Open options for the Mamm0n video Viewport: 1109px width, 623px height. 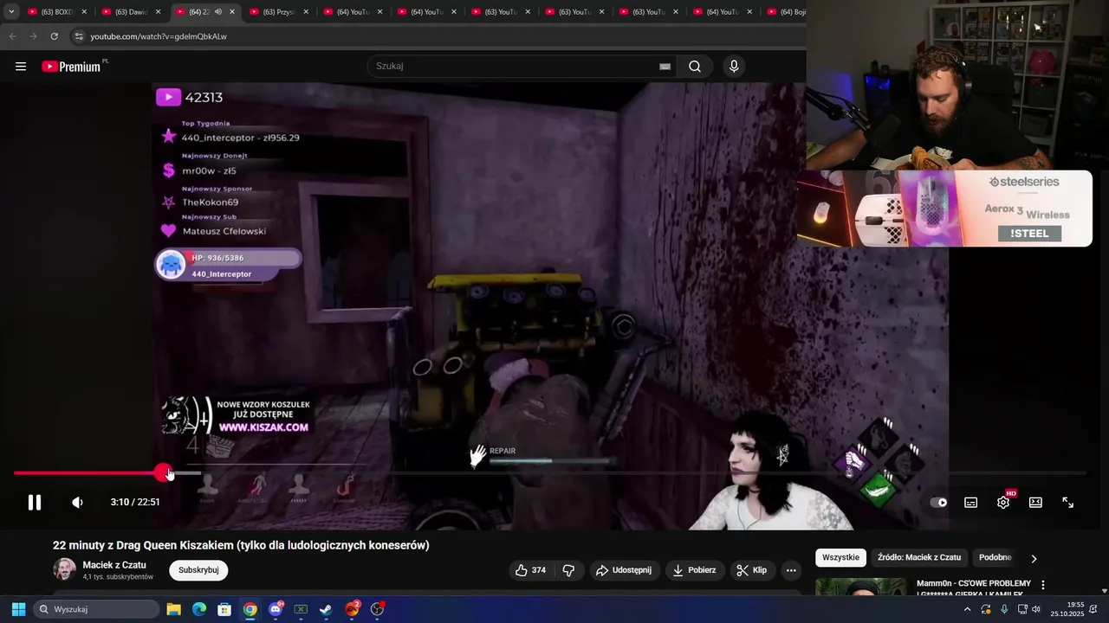pos(1043,585)
